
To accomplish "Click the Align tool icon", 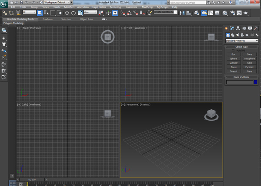I will (x=189, y=13).
